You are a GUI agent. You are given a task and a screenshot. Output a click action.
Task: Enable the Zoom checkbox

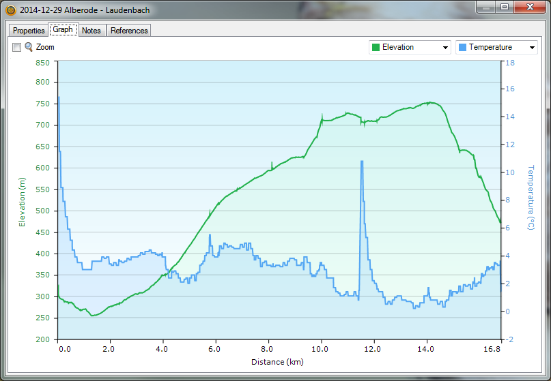(17, 48)
